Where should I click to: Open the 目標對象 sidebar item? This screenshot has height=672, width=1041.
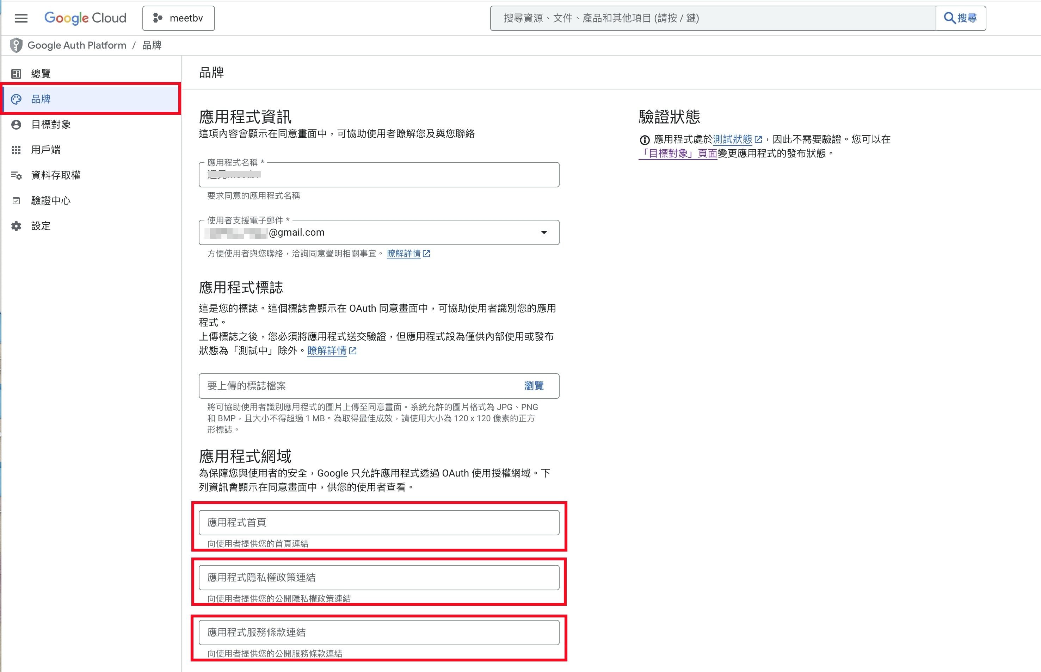point(91,124)
